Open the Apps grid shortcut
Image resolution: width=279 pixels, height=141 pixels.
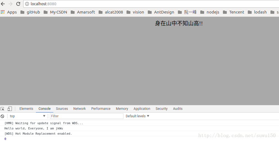[x=9, y=12]
